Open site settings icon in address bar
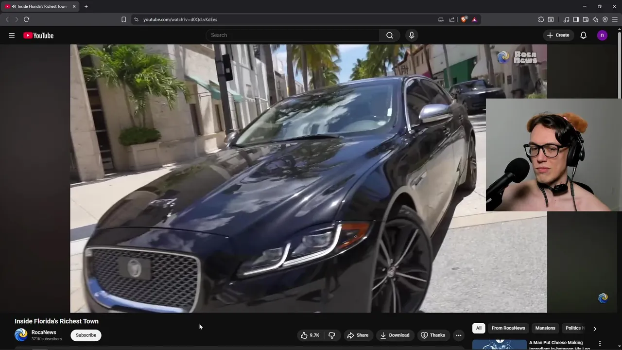 point(136,19)
